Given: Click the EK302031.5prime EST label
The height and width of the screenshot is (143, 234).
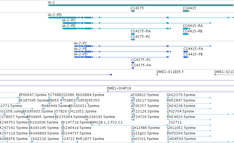Looking at the screenshot, I should pyautogui.click(x=84, y=106).
